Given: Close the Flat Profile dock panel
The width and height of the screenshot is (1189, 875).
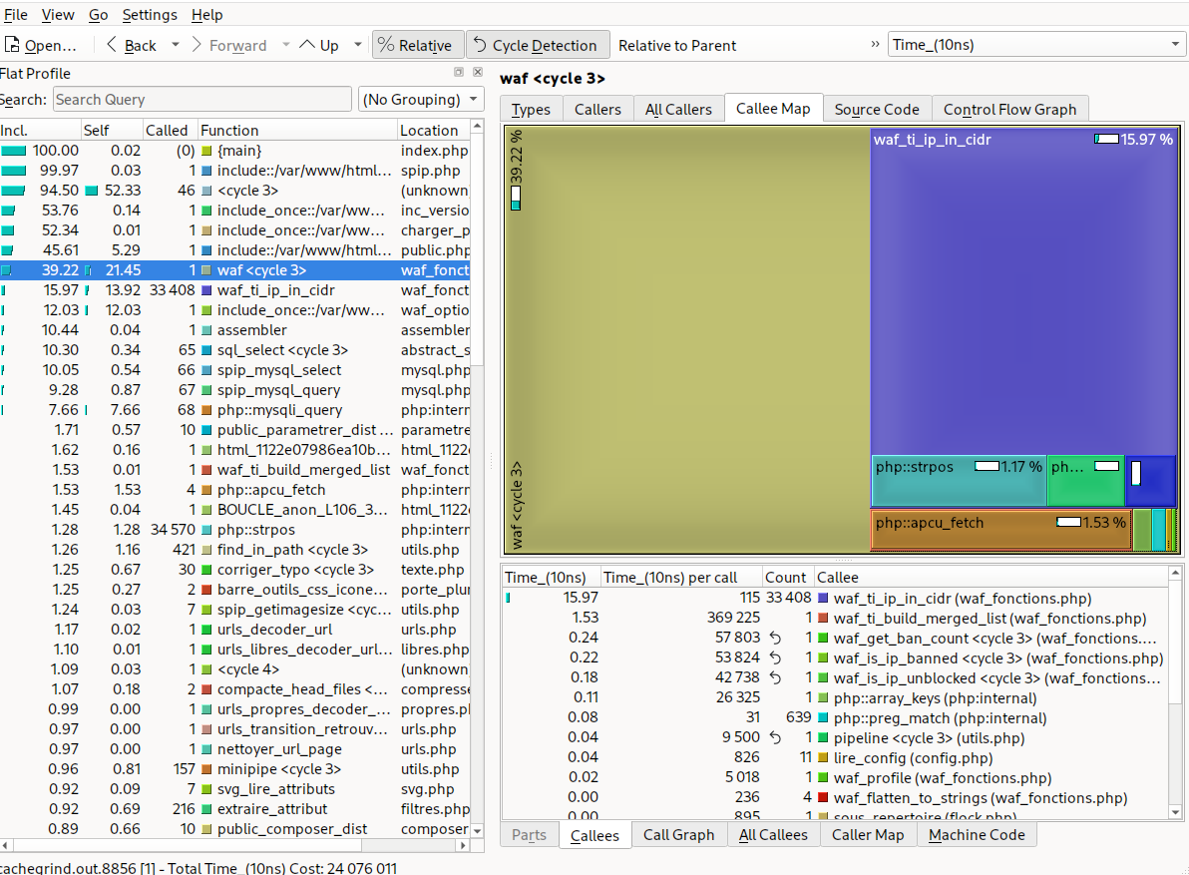Looking at the screenshot, I should click(x=478, y=73).
